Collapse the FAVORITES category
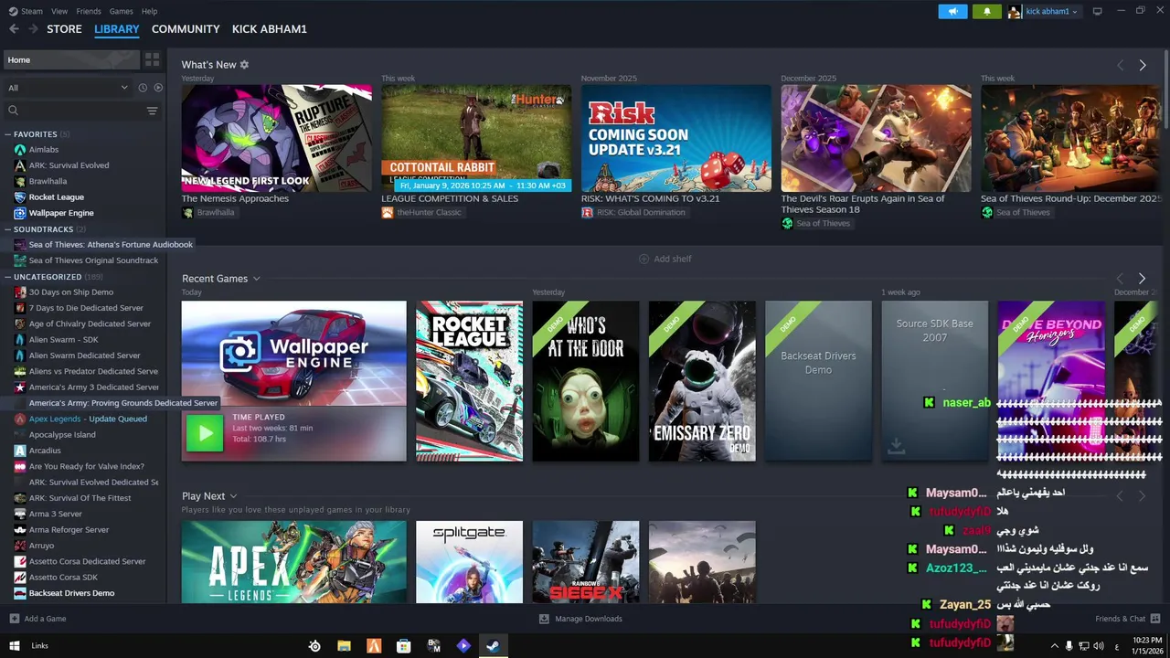The height and width of the screenshot is (658, 1170). tap(7, 134)
